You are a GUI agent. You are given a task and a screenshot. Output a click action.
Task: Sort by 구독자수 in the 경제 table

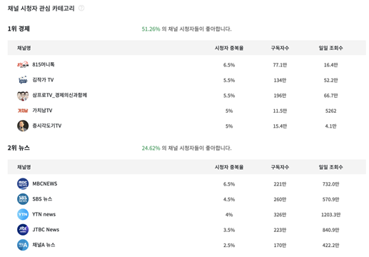coord(280,48)
